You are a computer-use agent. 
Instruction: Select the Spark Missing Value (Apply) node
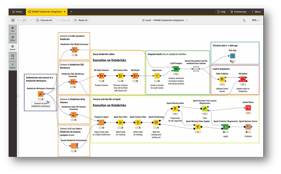[198, 127]
